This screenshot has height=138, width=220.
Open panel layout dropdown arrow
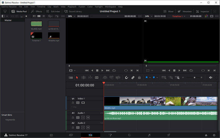(7, 16)
